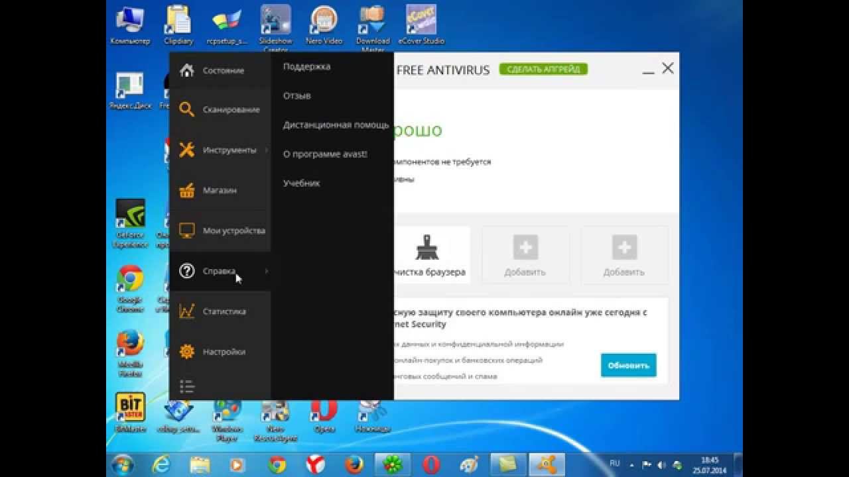Select the Google Chrome desktop shortcut
This screenshot has width=849, height=477.
click(x=130, y=288)
